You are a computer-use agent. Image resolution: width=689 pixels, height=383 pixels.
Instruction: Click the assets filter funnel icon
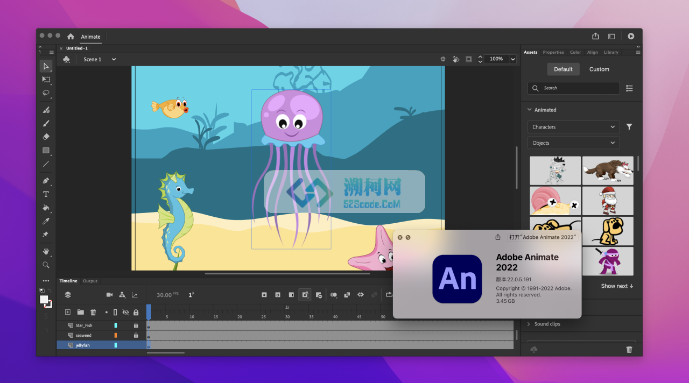click(x=629, y=127)
